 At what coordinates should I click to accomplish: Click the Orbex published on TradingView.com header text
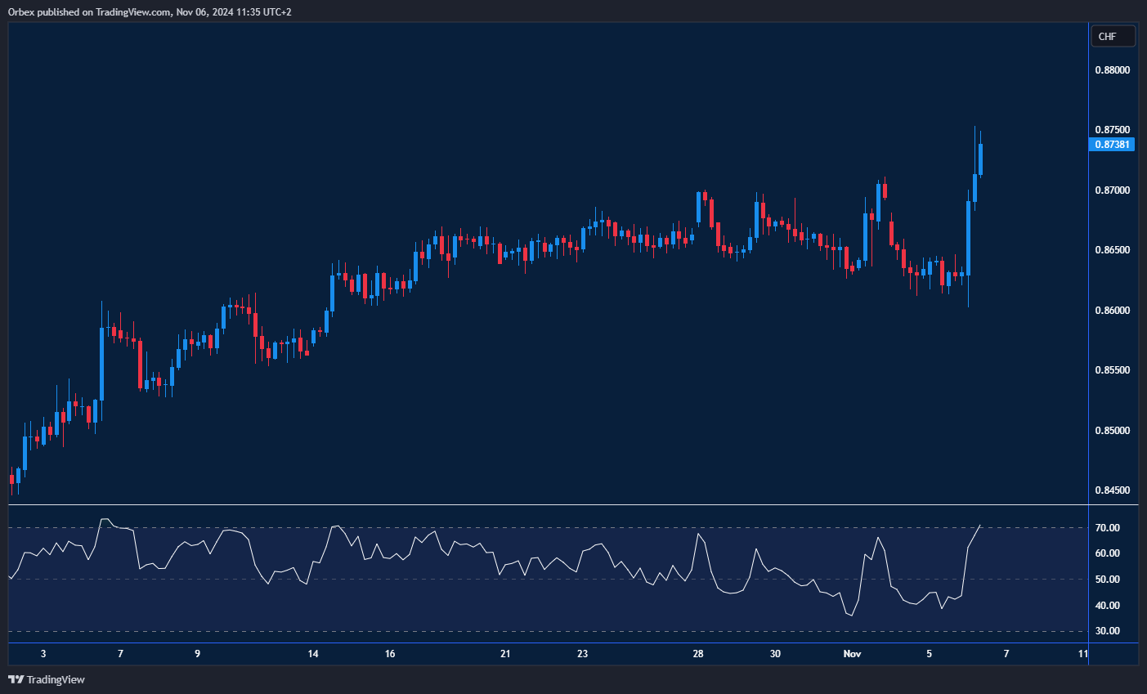[150, 11]
